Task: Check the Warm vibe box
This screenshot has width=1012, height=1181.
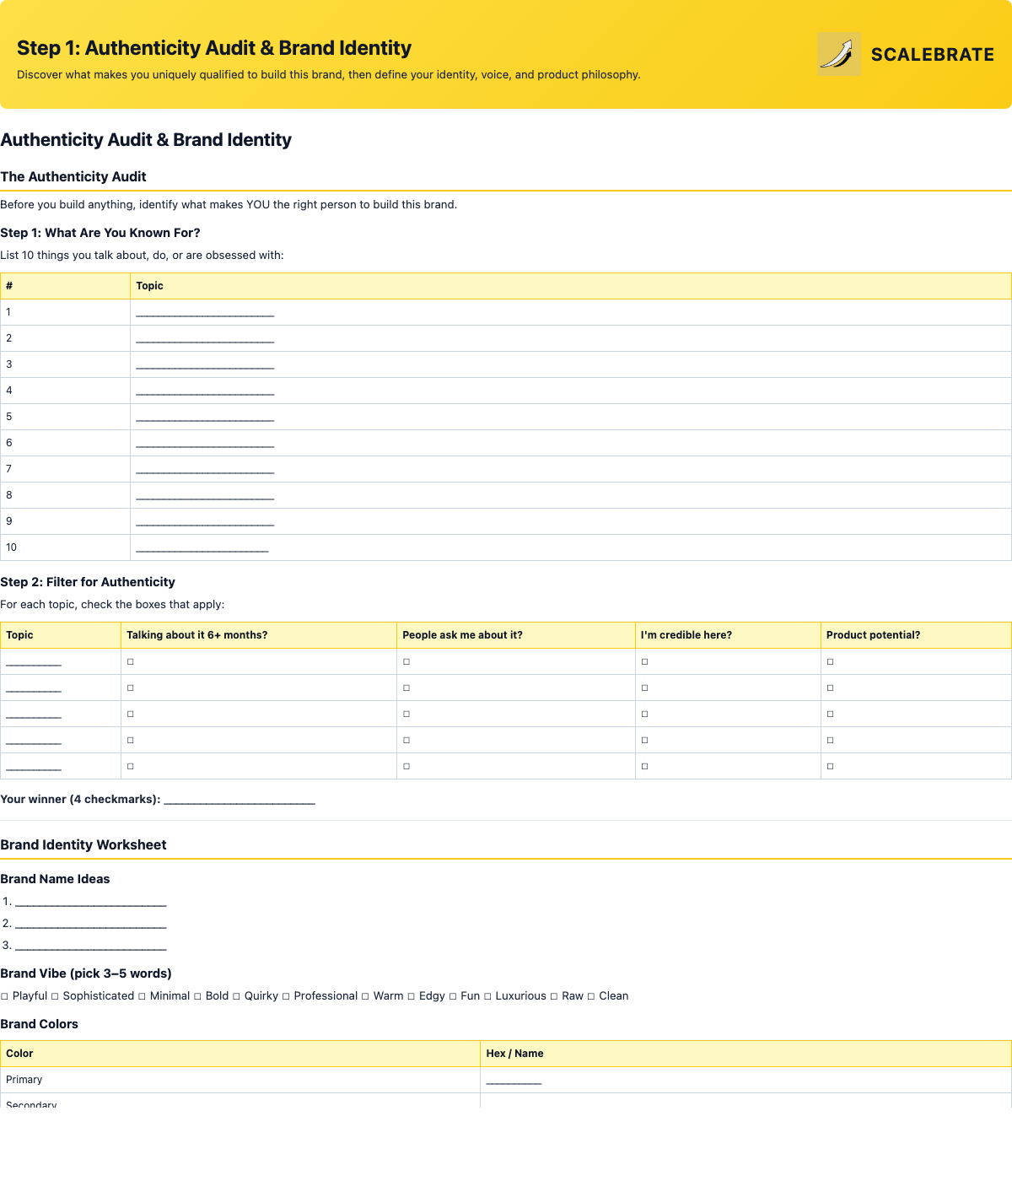Action: click(x=365, y=996)
